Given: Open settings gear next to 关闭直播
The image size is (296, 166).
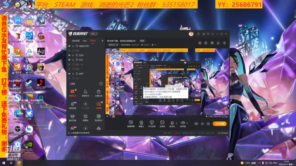Looking at the screenshot, I should click(x=208, y=124).
